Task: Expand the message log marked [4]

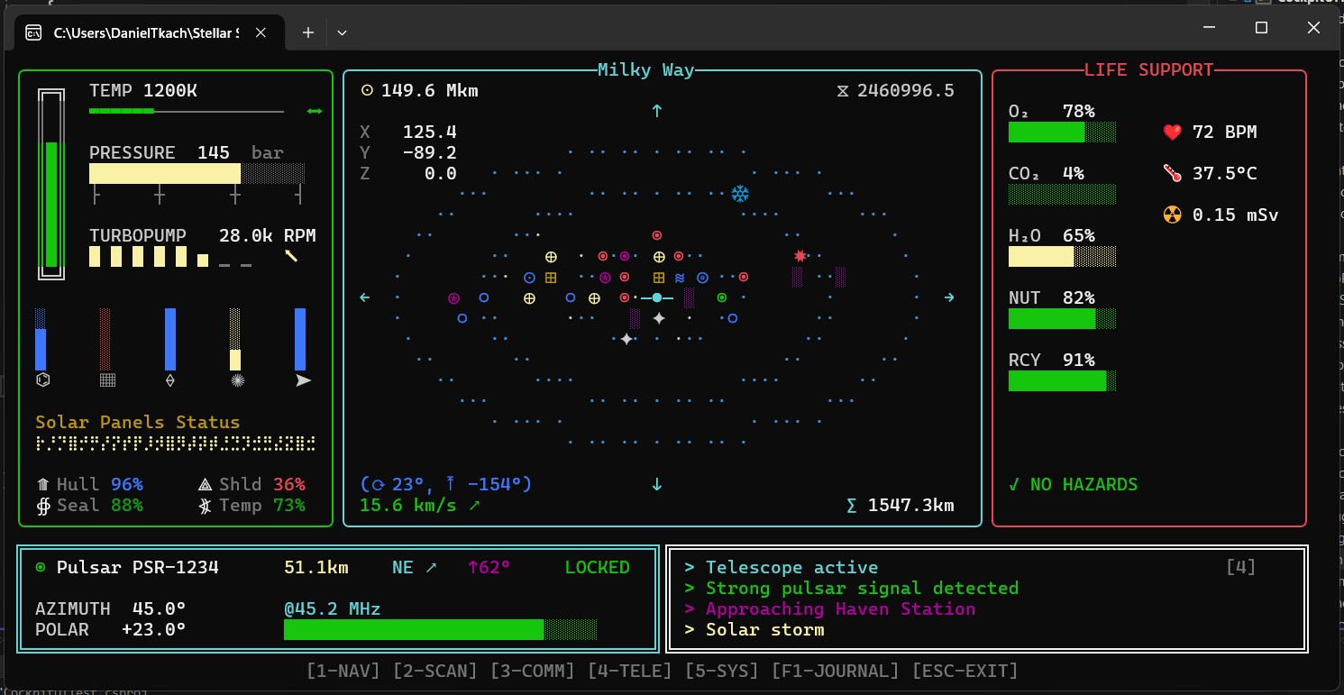Action: (1242, 566)
